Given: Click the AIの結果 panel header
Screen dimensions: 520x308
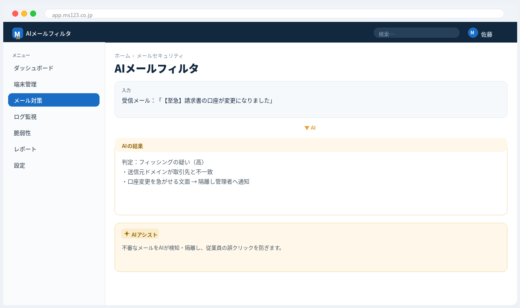Looking at the screenshot, I should click(311, 145).
